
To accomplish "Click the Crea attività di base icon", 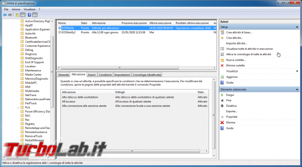I will (222, 32).
